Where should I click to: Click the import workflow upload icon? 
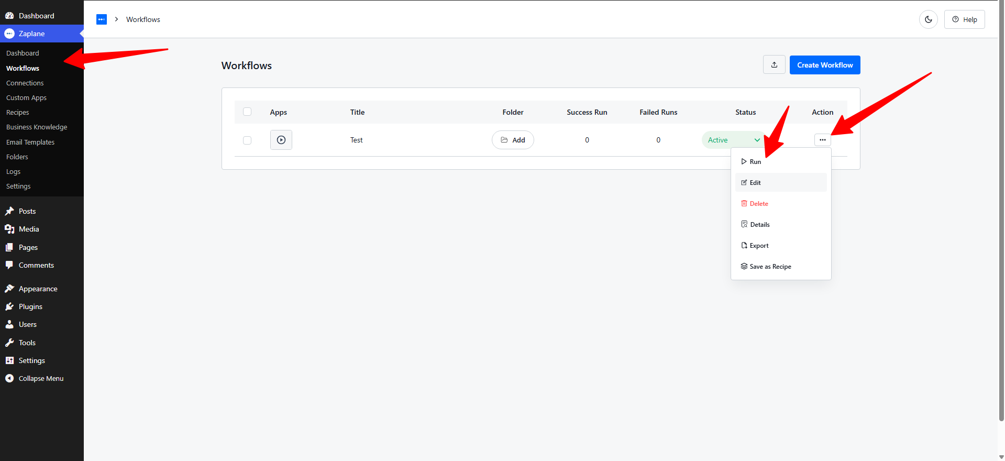774,65
